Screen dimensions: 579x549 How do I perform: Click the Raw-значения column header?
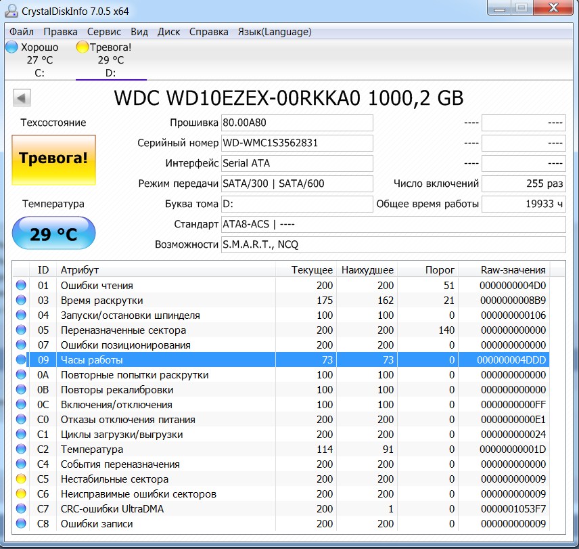[x=504, y=270]
